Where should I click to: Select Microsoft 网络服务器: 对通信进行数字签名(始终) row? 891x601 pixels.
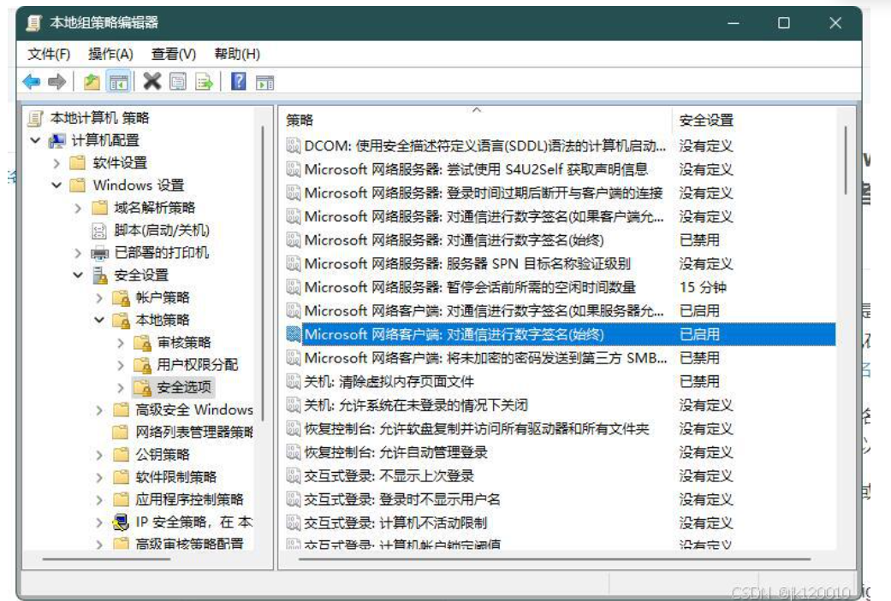coord(560,240)
